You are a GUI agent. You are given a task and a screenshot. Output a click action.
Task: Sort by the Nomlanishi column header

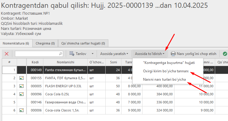pyautogui.click(x=65, y=62)
